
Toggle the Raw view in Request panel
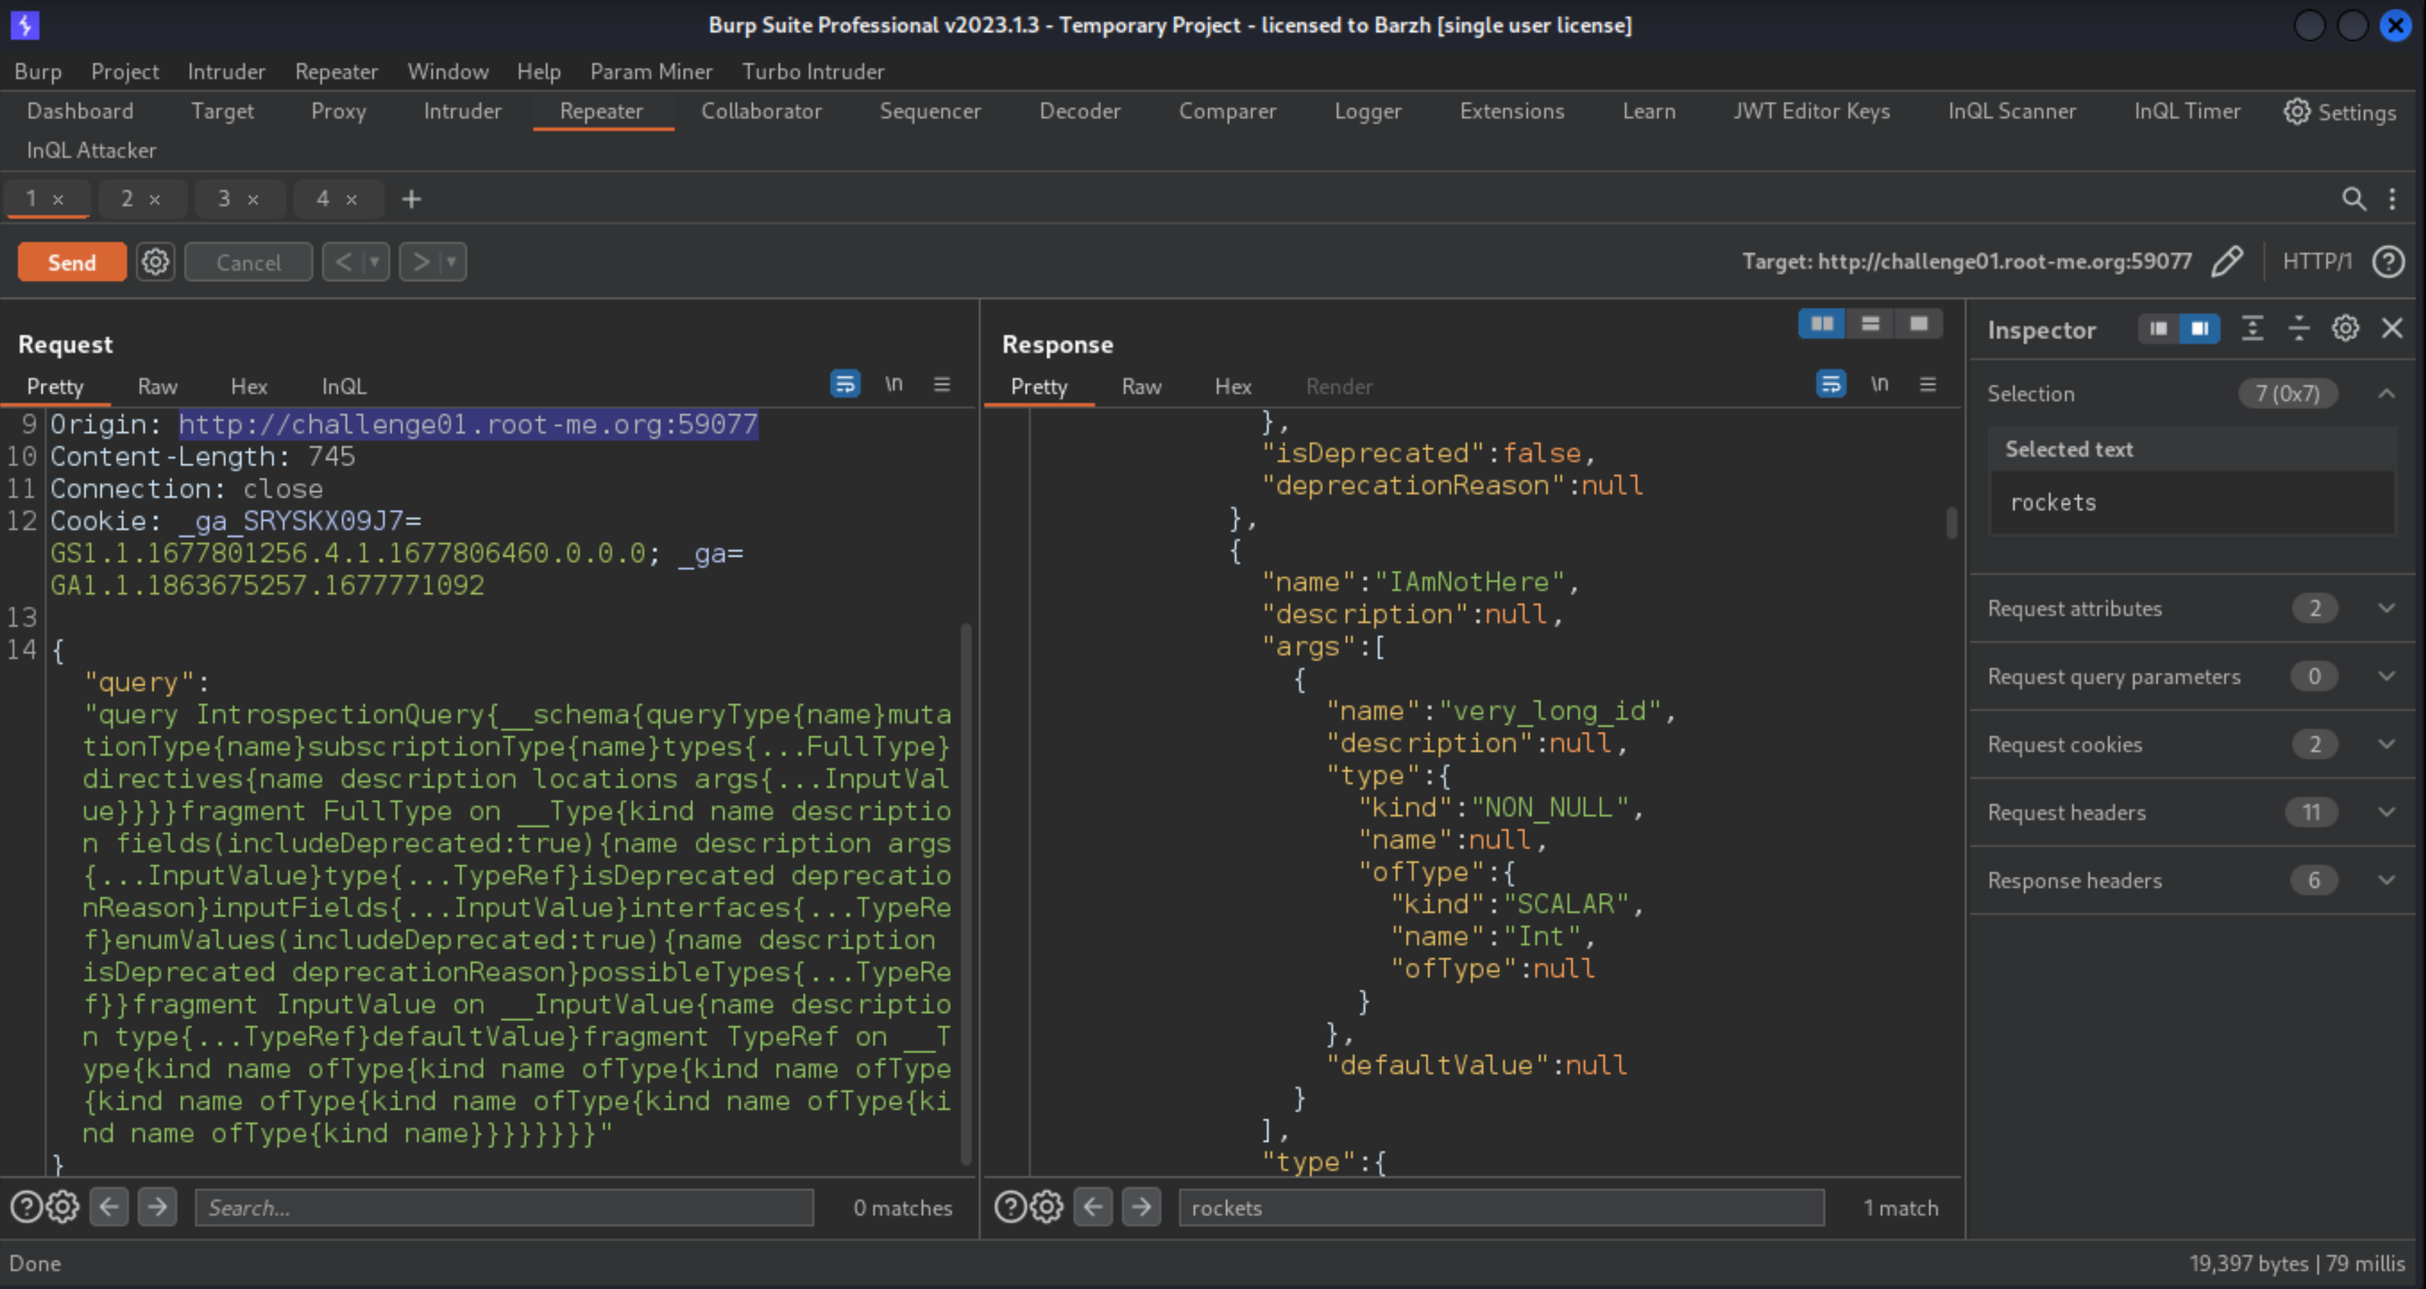[x=156, y=385]
